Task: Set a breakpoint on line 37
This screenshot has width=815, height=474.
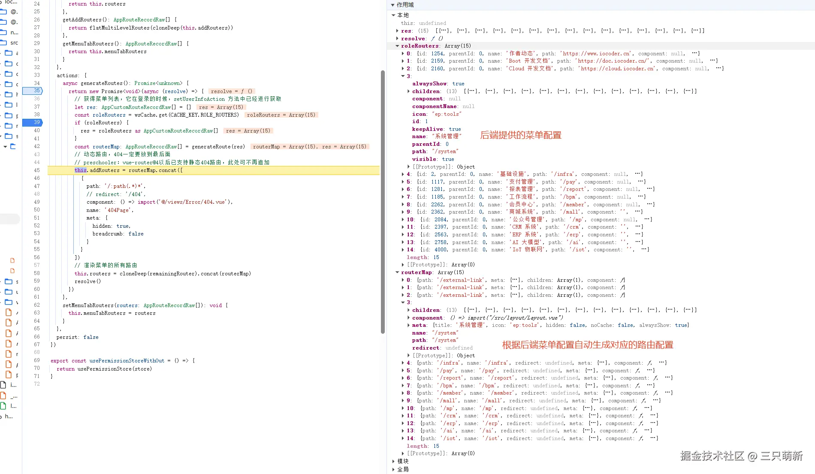Action: [37, 107]
